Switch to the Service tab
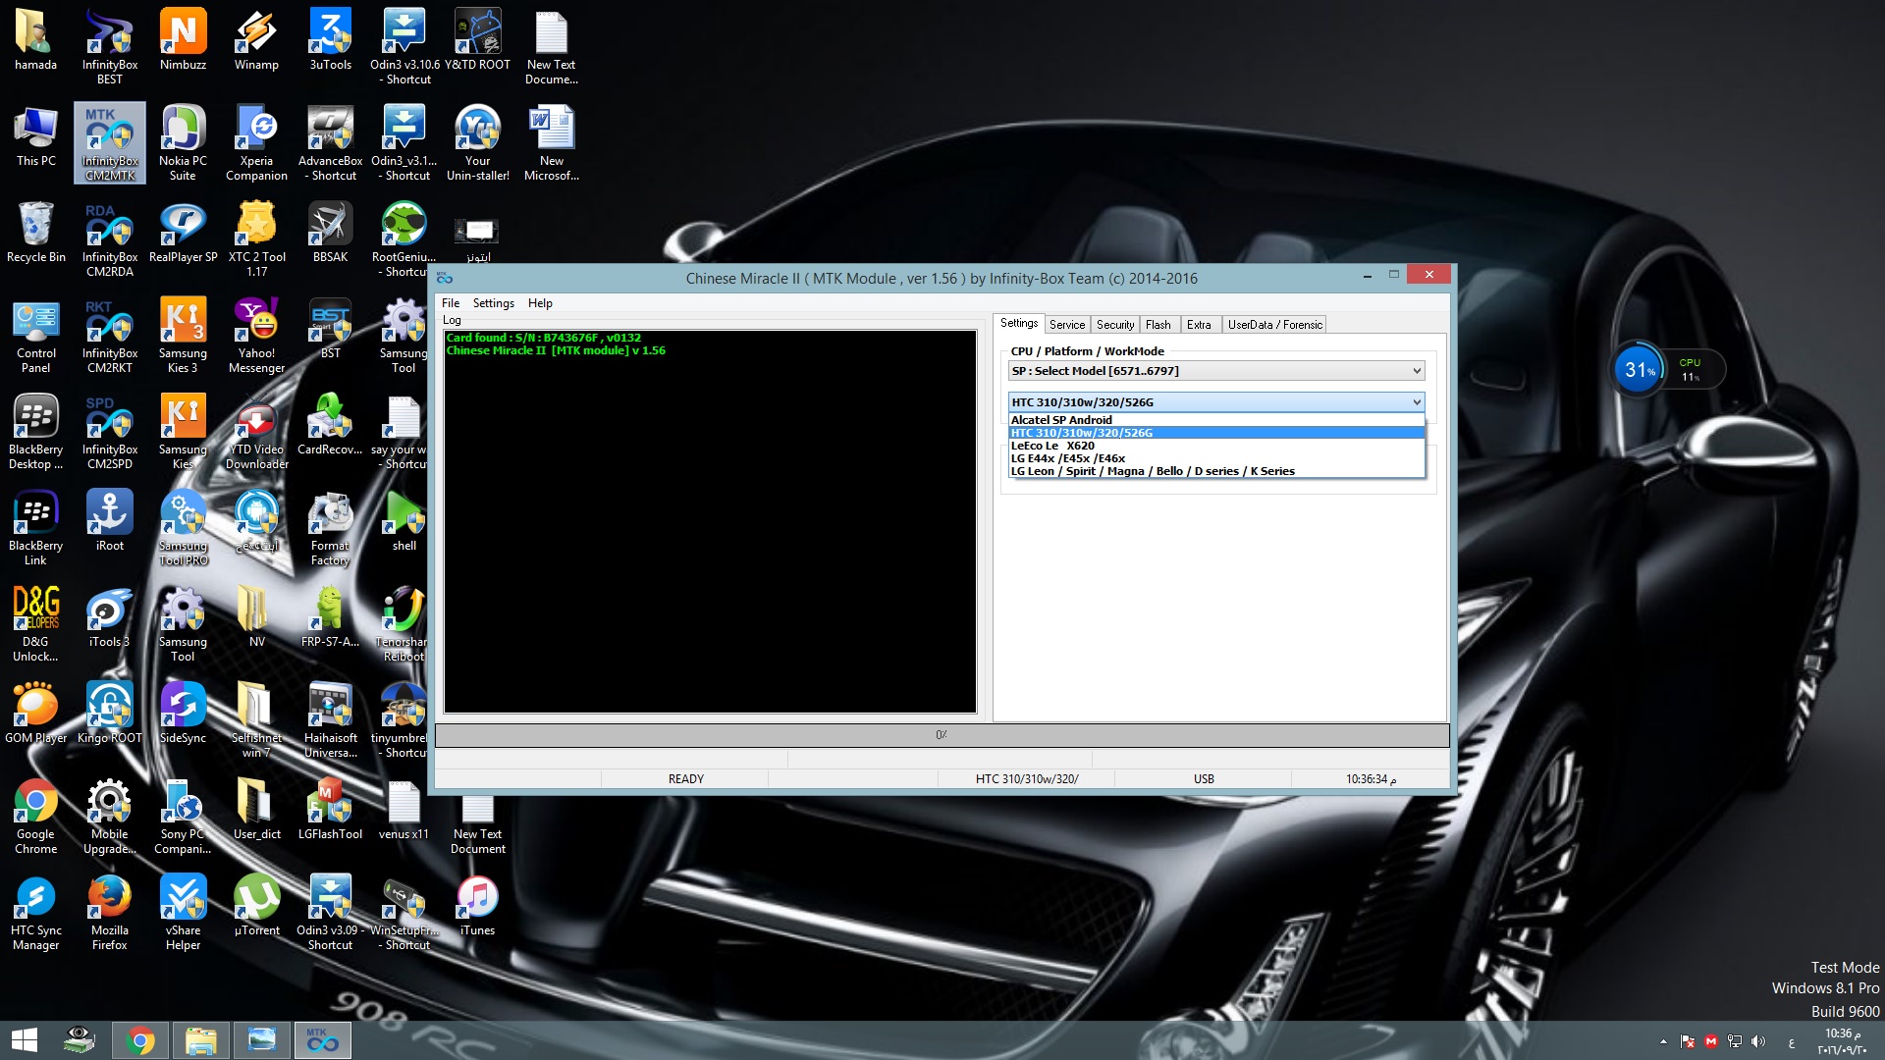This screenshot has height=1060, width=1885. pyautogui.click(x=1067, y=325)
